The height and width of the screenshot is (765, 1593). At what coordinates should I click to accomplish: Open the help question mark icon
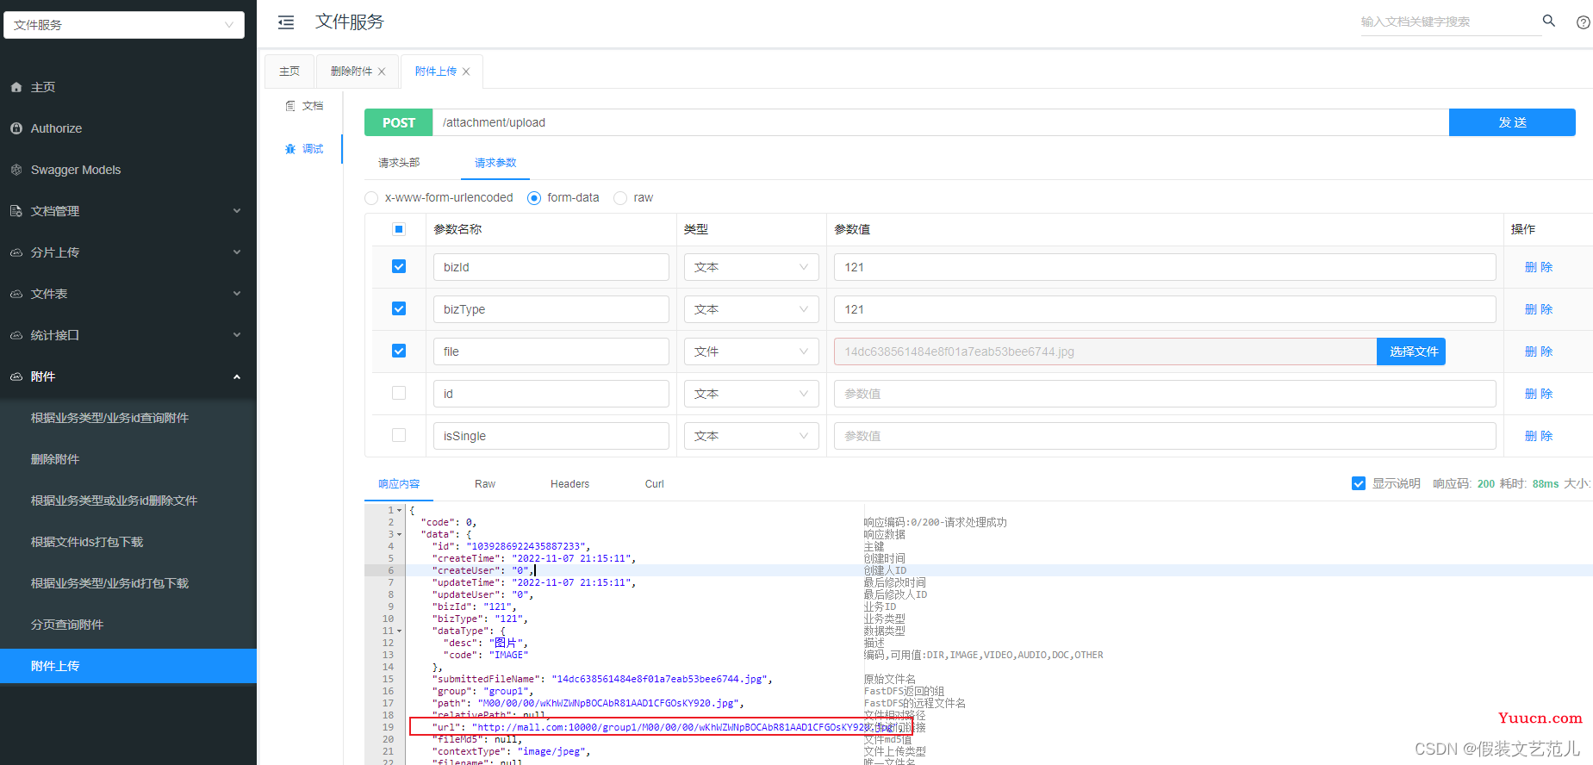1584,22
